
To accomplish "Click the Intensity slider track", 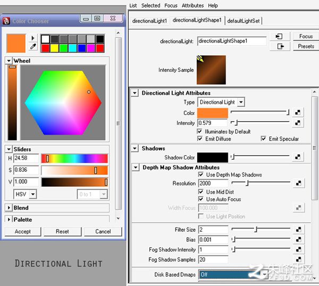I will tap(261, 122).
